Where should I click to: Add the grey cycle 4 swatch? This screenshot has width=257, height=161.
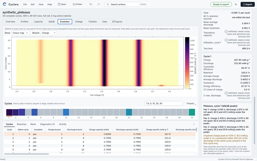pos(28,112)
